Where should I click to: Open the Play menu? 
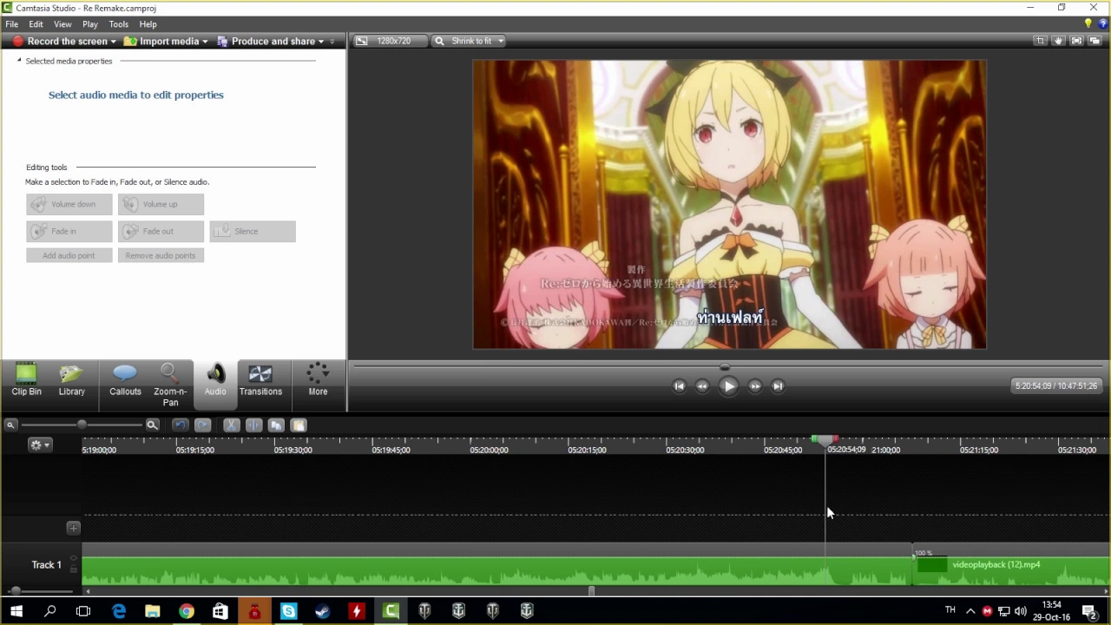(x=90, y=24)
